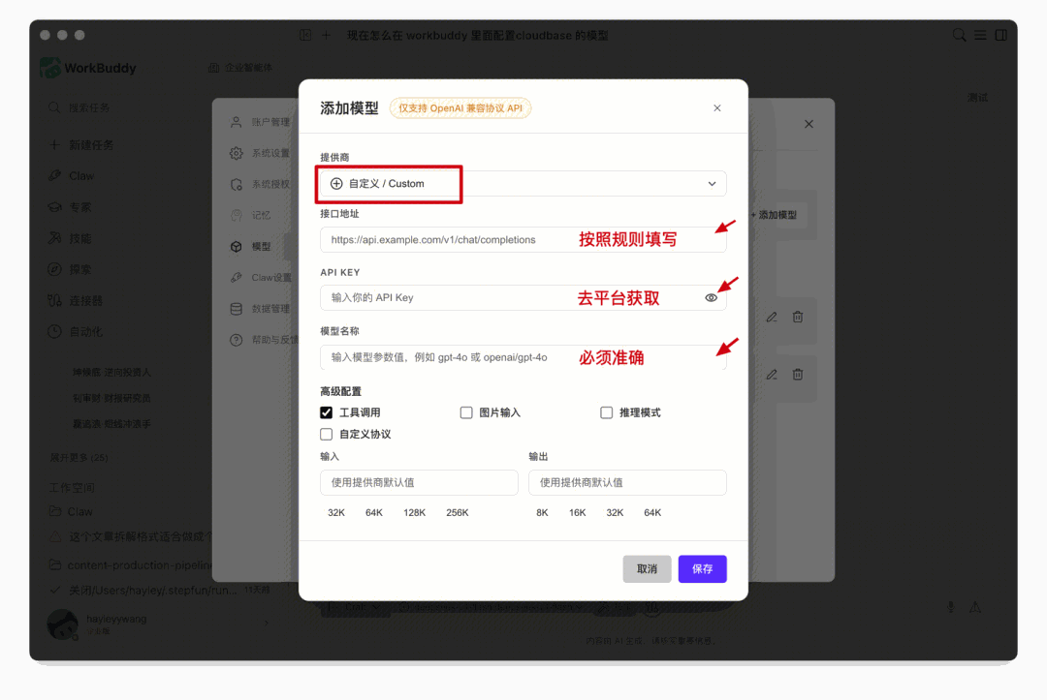This screenshot has height=700, width=1047.
Task: Open 账户管理 in settings panel
Action: pyautogui.click(x=261, y=122)
